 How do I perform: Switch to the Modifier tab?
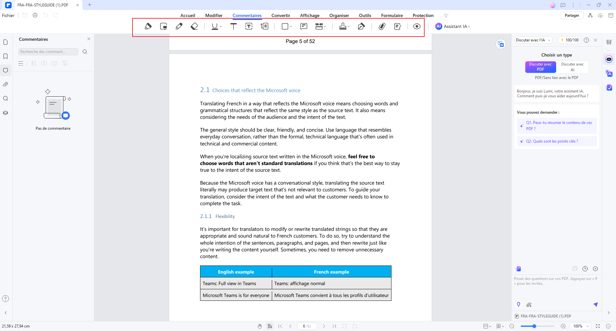214,15
